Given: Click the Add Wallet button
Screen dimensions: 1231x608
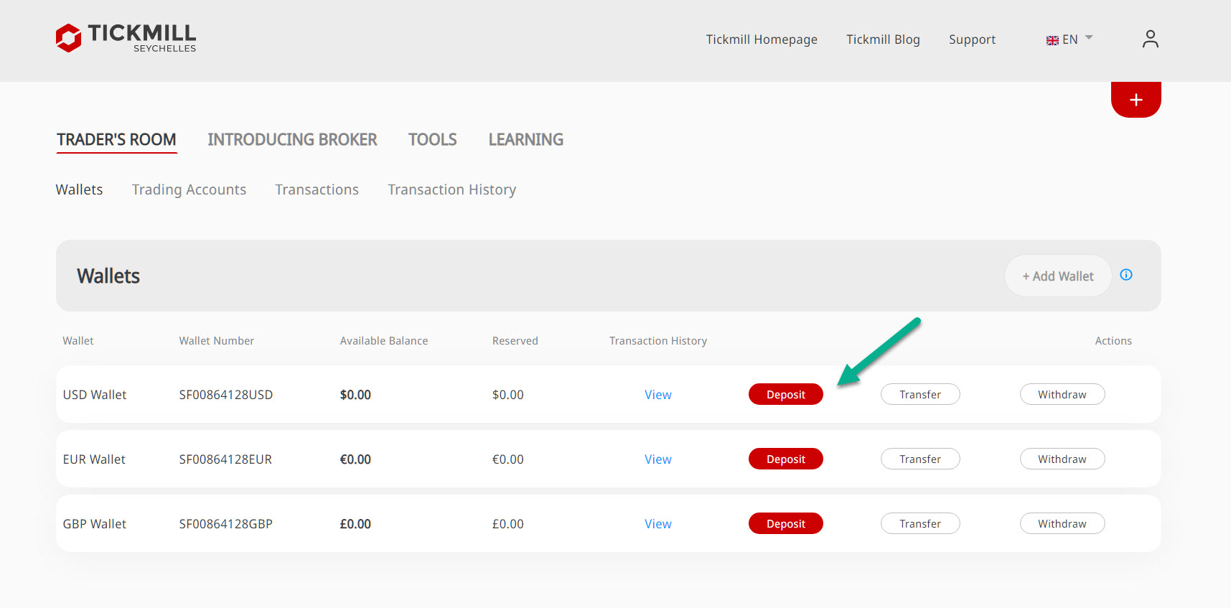Looking at the screenshot, I should point(1058,276).
